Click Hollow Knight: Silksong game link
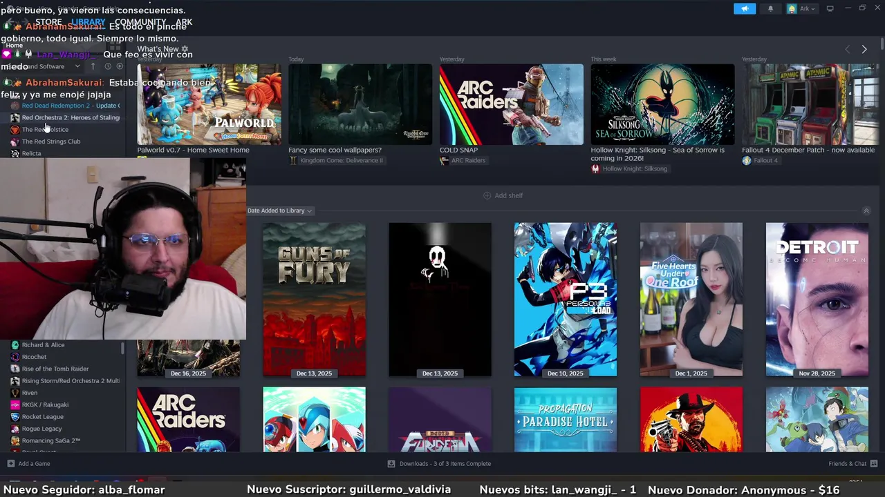Viewport: 885px width, 497px height. (x=629, y=169)
